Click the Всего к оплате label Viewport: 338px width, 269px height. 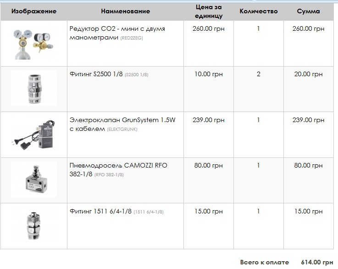pyautogui.click(x=265, y=262)
